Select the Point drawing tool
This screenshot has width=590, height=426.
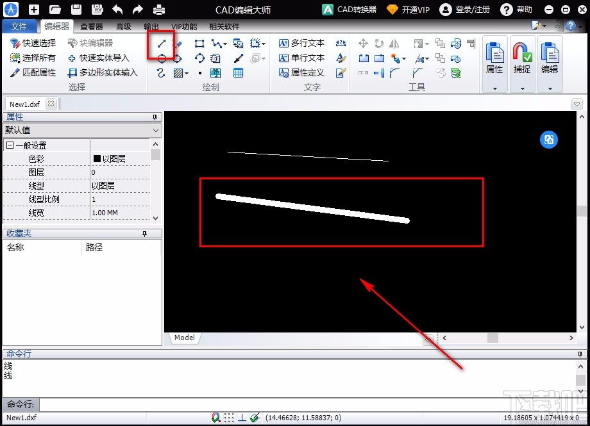click(200, 73)
